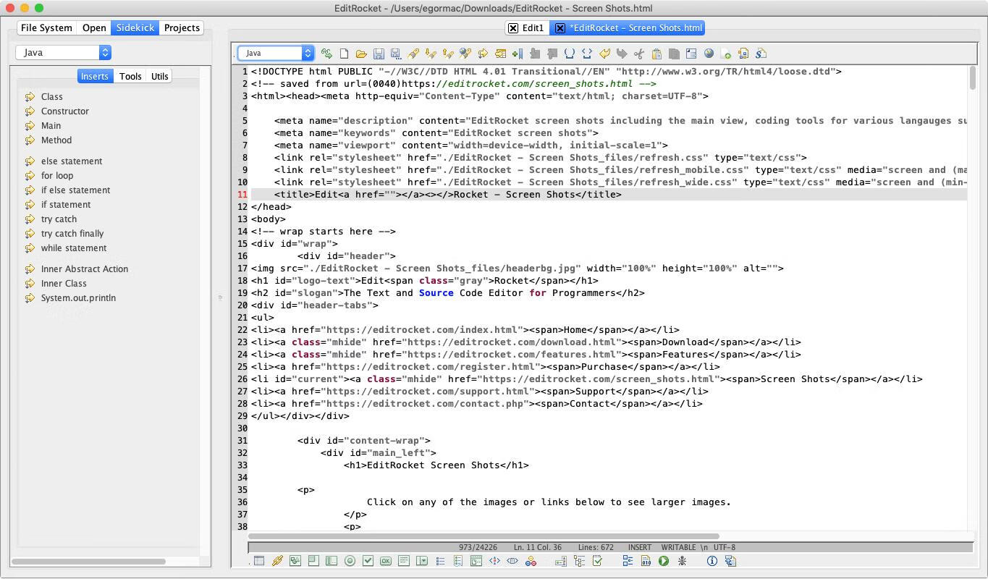Insert a for loop from Sidekick list
The height and width of the screenshot is (579, 988).
click(56, 175)
